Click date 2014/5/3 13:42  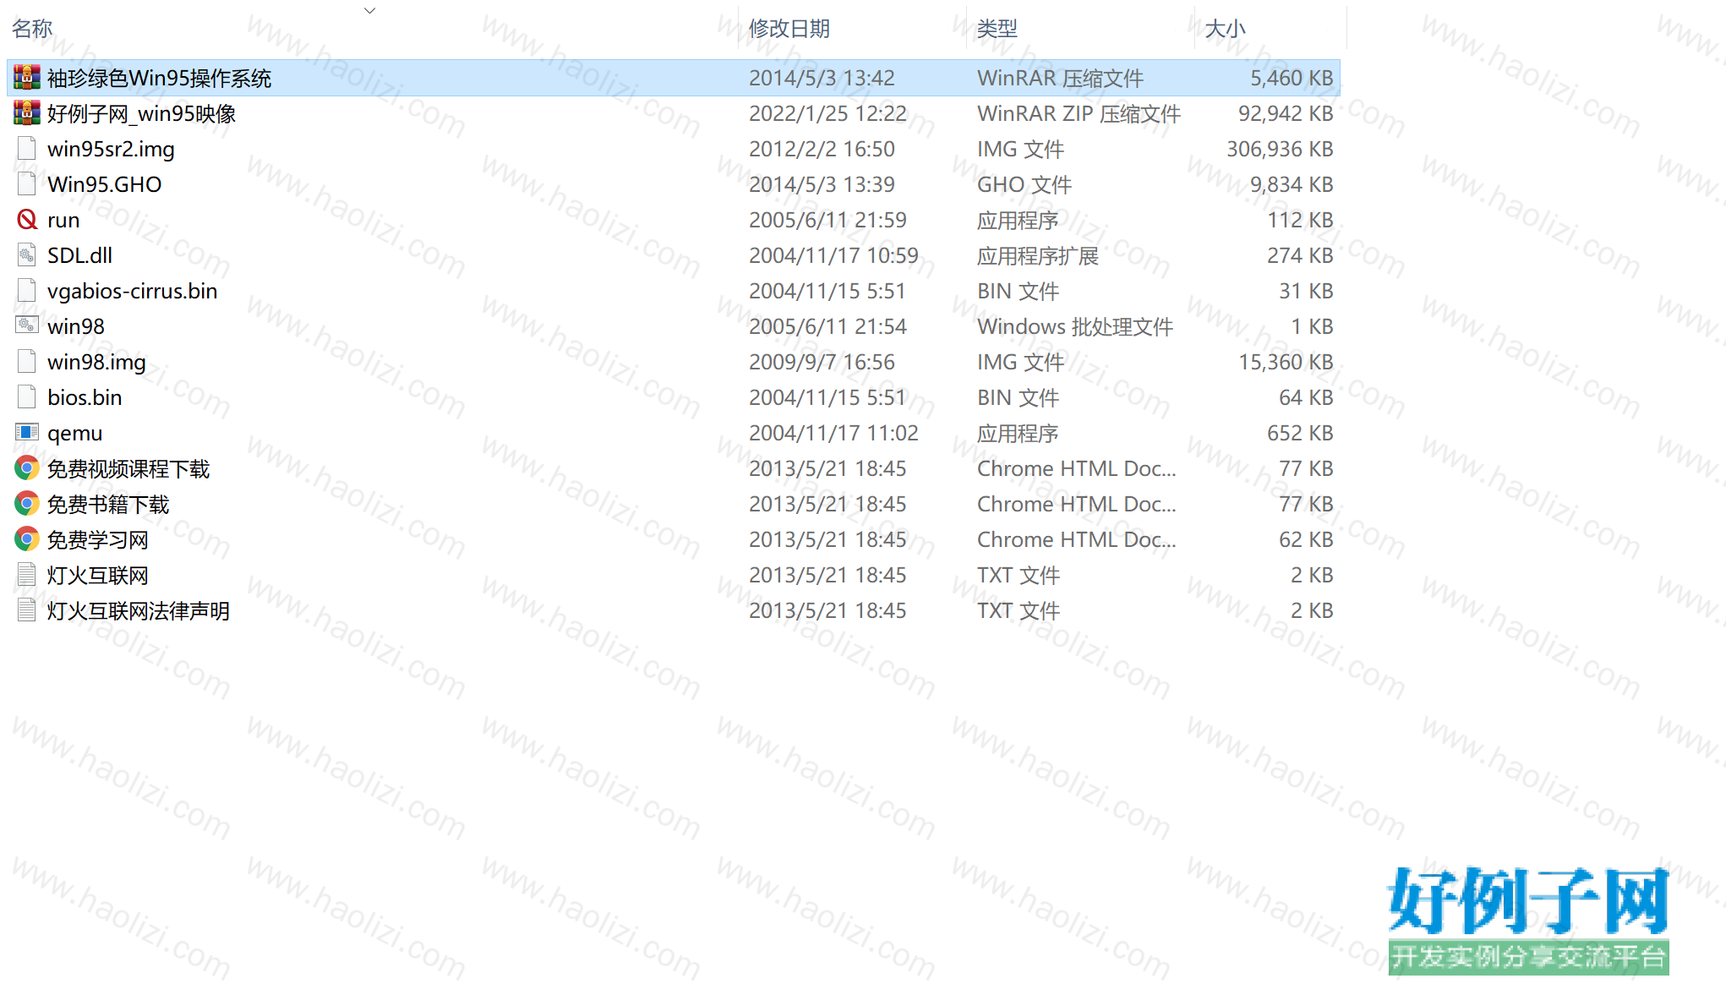822,79
